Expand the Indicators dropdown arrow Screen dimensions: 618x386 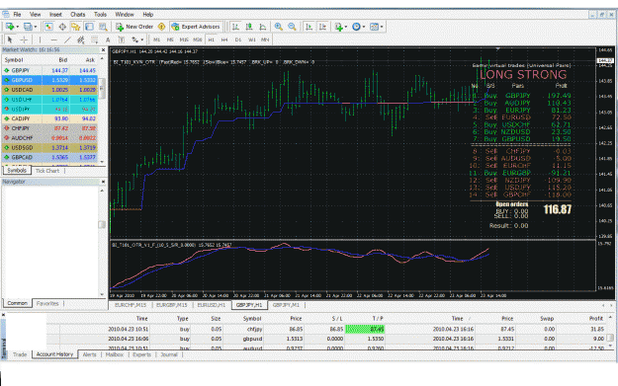click(346, 27)
